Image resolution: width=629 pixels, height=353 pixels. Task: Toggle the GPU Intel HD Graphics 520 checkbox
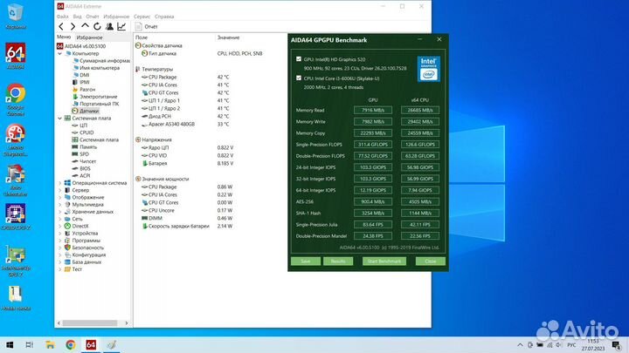298,60
